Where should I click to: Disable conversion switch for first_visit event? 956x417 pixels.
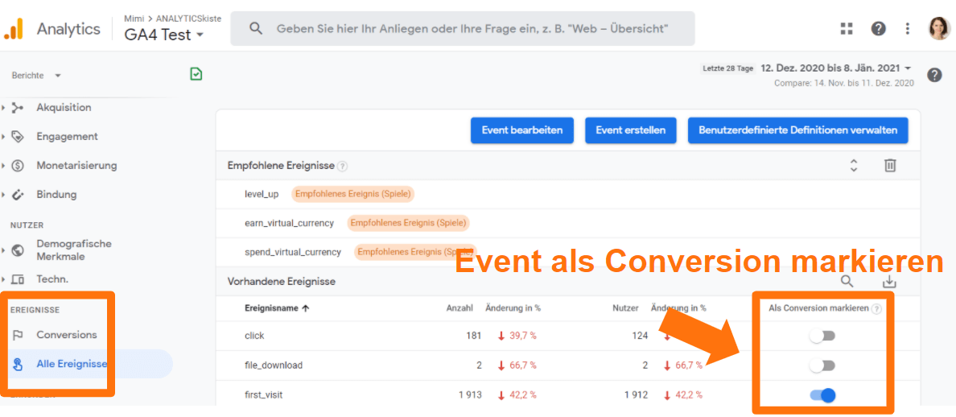click(x=822, y=395)
